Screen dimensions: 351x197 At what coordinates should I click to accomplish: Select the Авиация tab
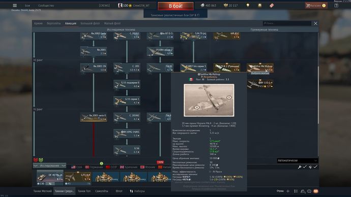(x=71, y=23)
